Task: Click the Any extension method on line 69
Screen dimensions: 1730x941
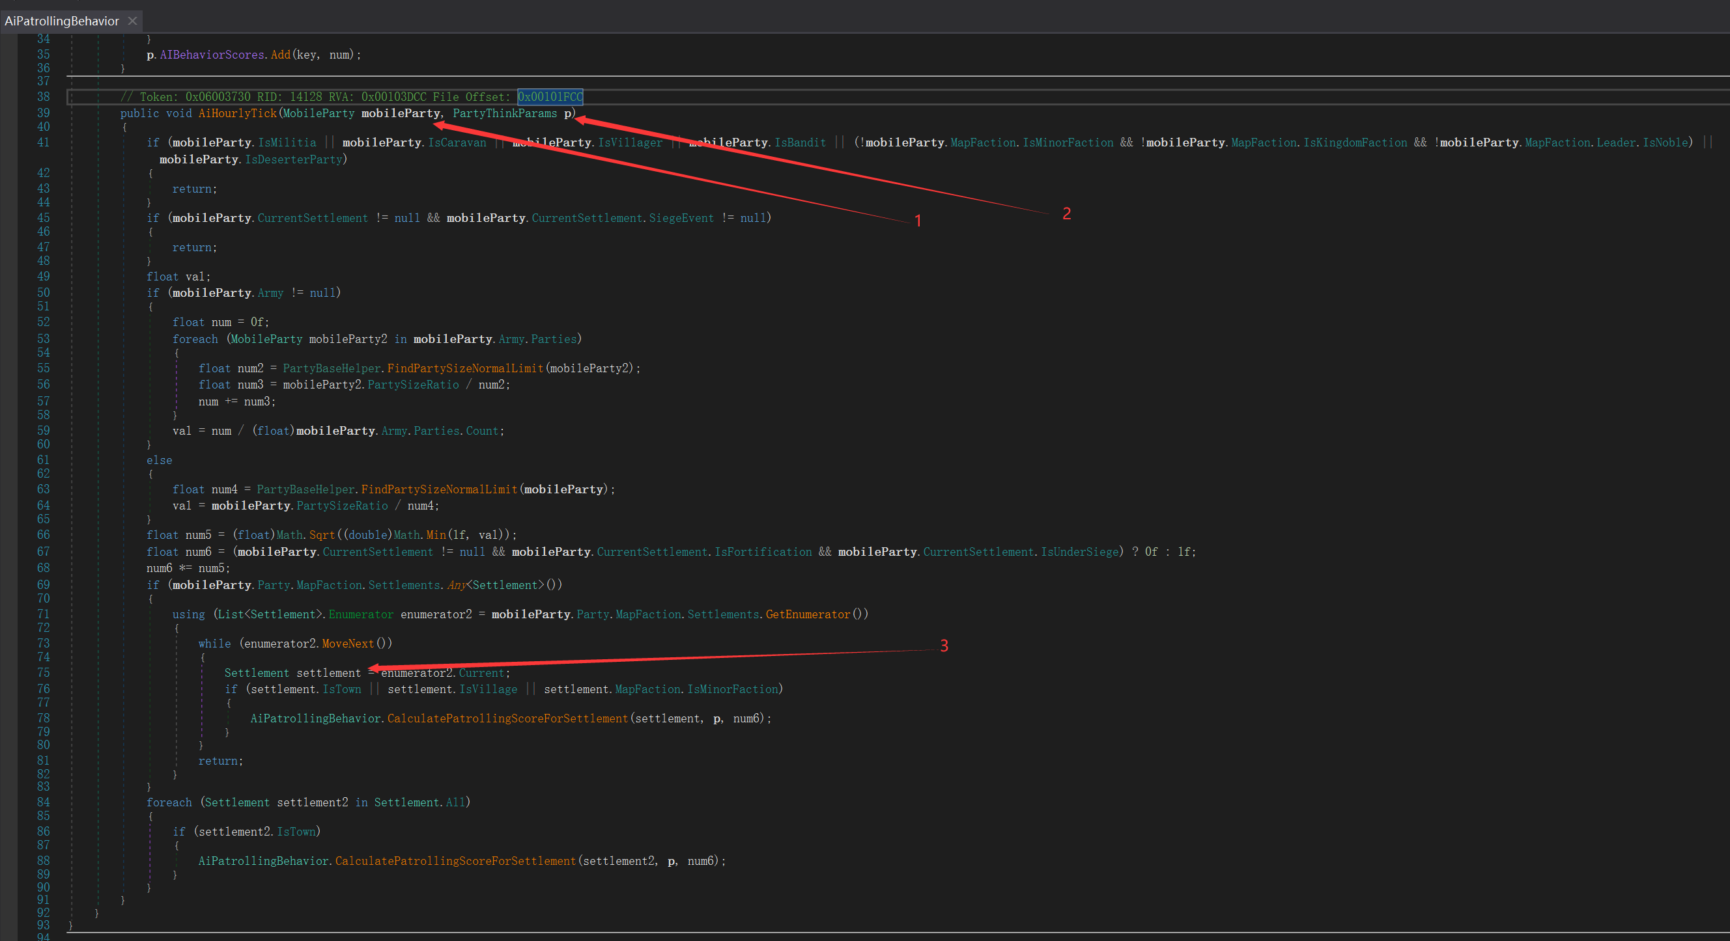Action: (x=456, y=585)
